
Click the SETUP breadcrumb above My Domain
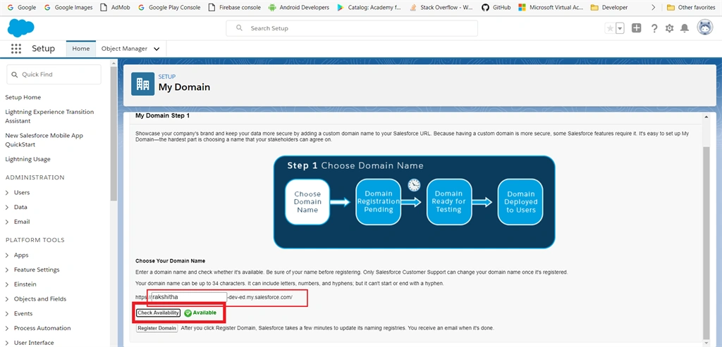(x=166, y=77)
